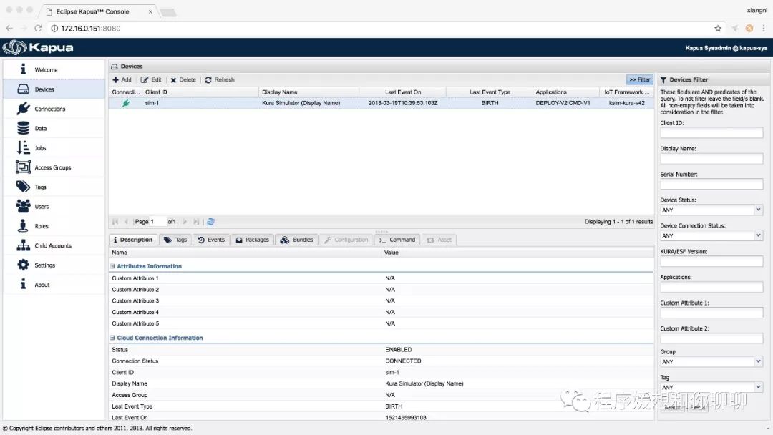Open Users management
This screenshot has width=773, height=435.
(x=54, y=207)
